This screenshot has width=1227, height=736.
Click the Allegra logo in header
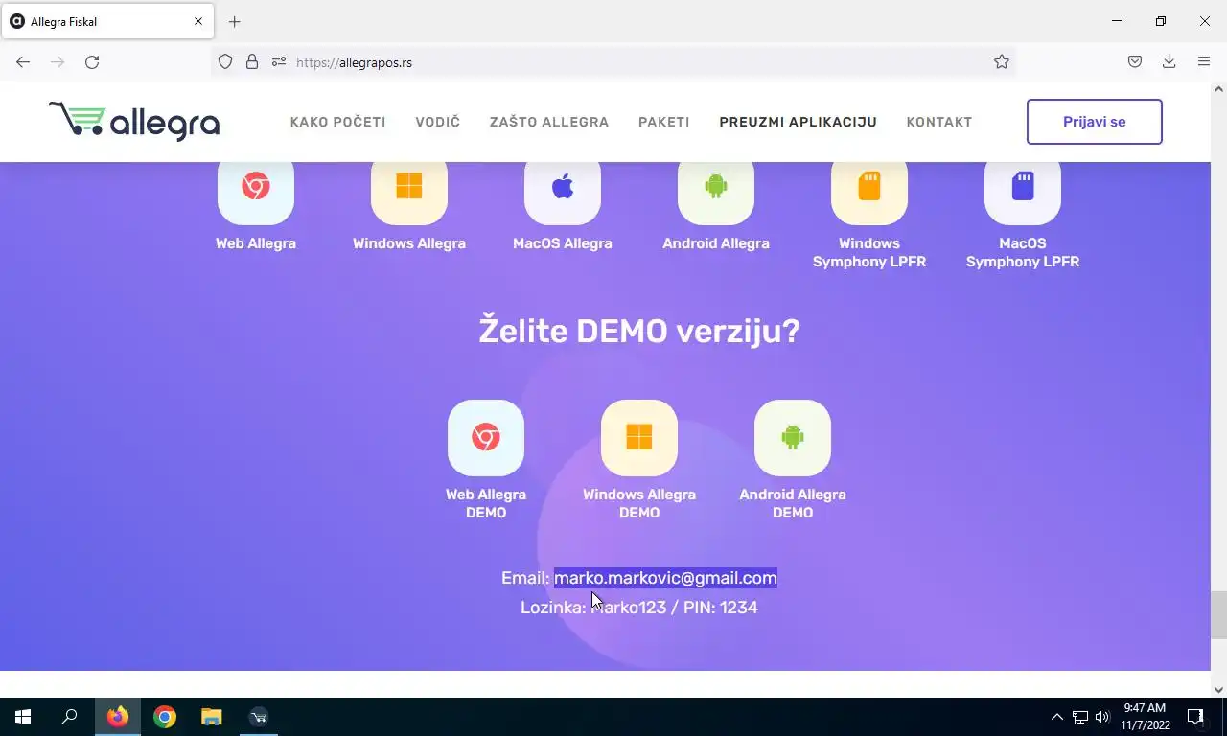[x=134, y=122]
